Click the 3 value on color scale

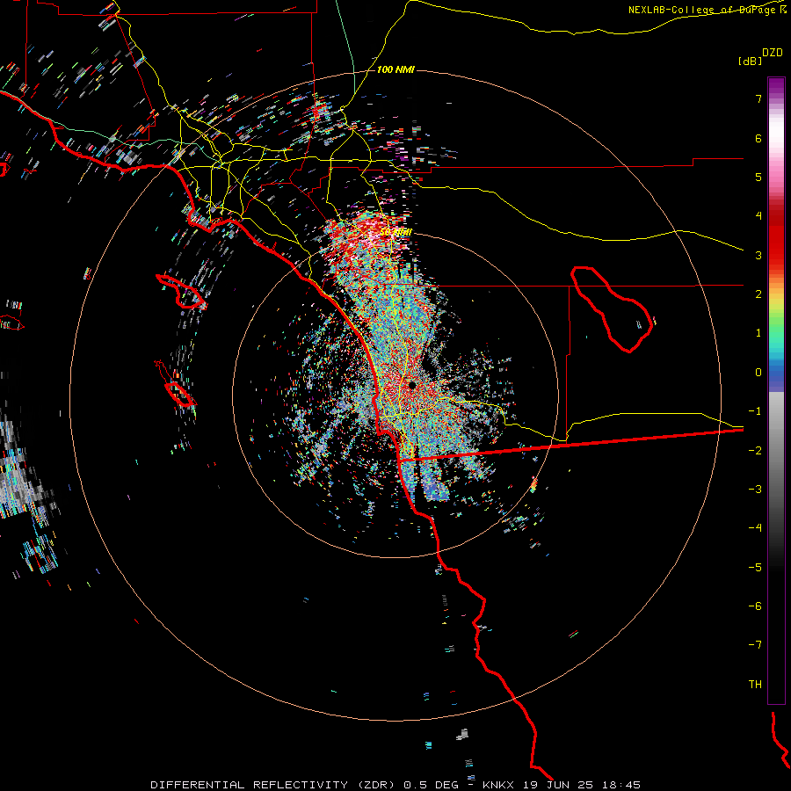point(758,255)
